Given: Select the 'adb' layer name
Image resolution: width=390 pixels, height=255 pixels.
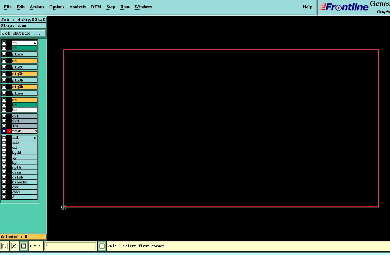Looking at the screenshot, I should 24,143.
